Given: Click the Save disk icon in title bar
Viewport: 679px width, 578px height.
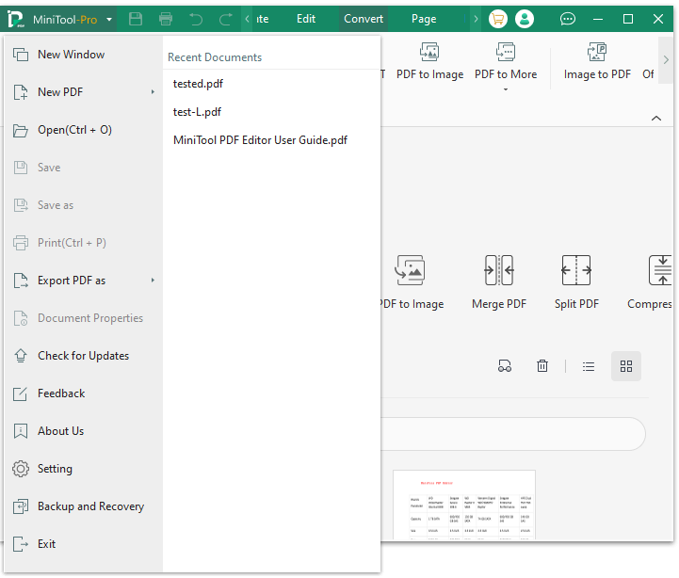Looking at the screenshot, I should pyautogui.click(x=136, y=19).
